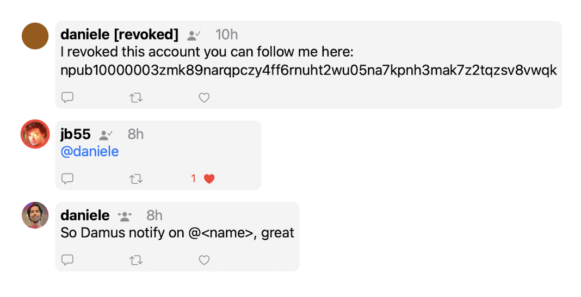Click the daniele [revoked] username

(119, 35)
